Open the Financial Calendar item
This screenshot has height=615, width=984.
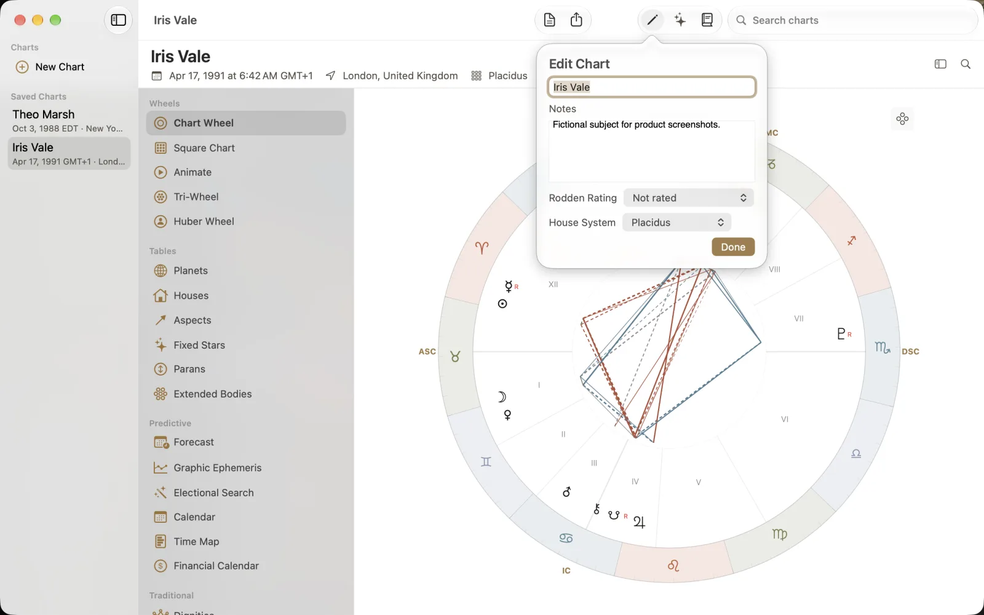coord(246,566)
